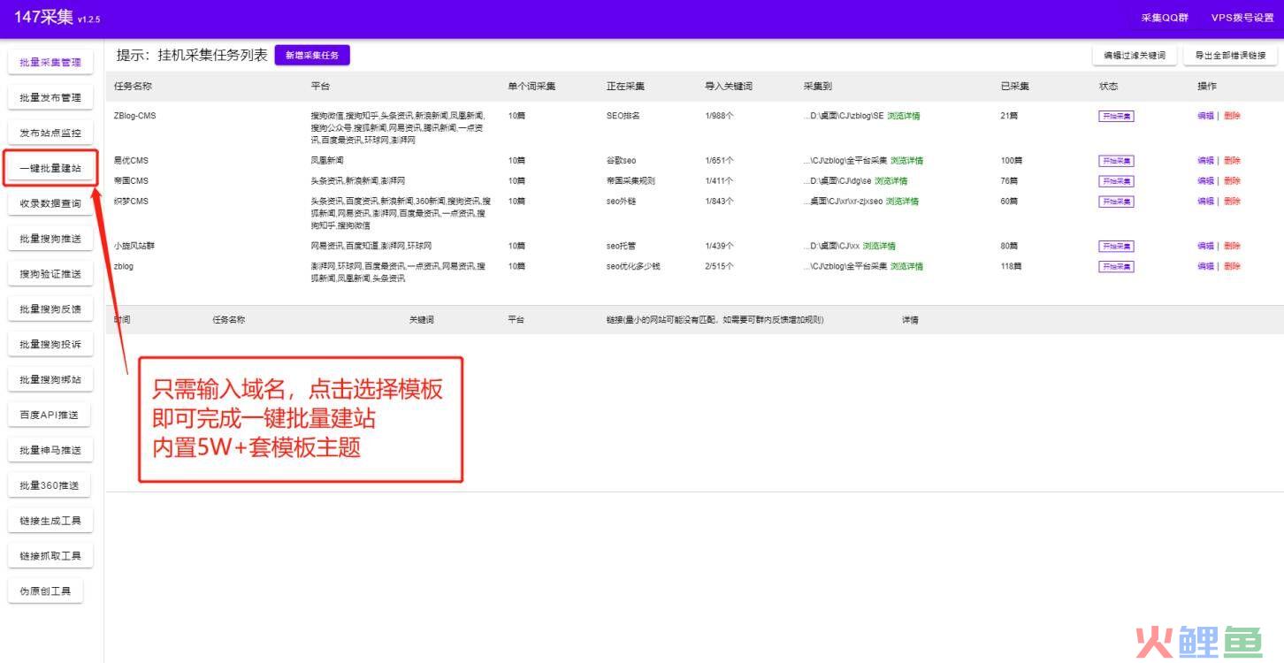Select 批量搜狗推送 in sidebar
The image size is (1284, 663).
(50, 239)
